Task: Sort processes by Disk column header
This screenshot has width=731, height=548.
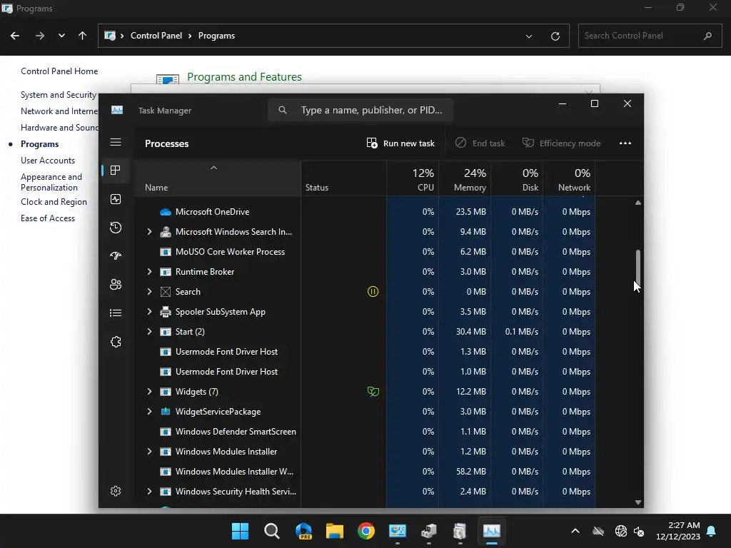Action: [x=517, y=179]
